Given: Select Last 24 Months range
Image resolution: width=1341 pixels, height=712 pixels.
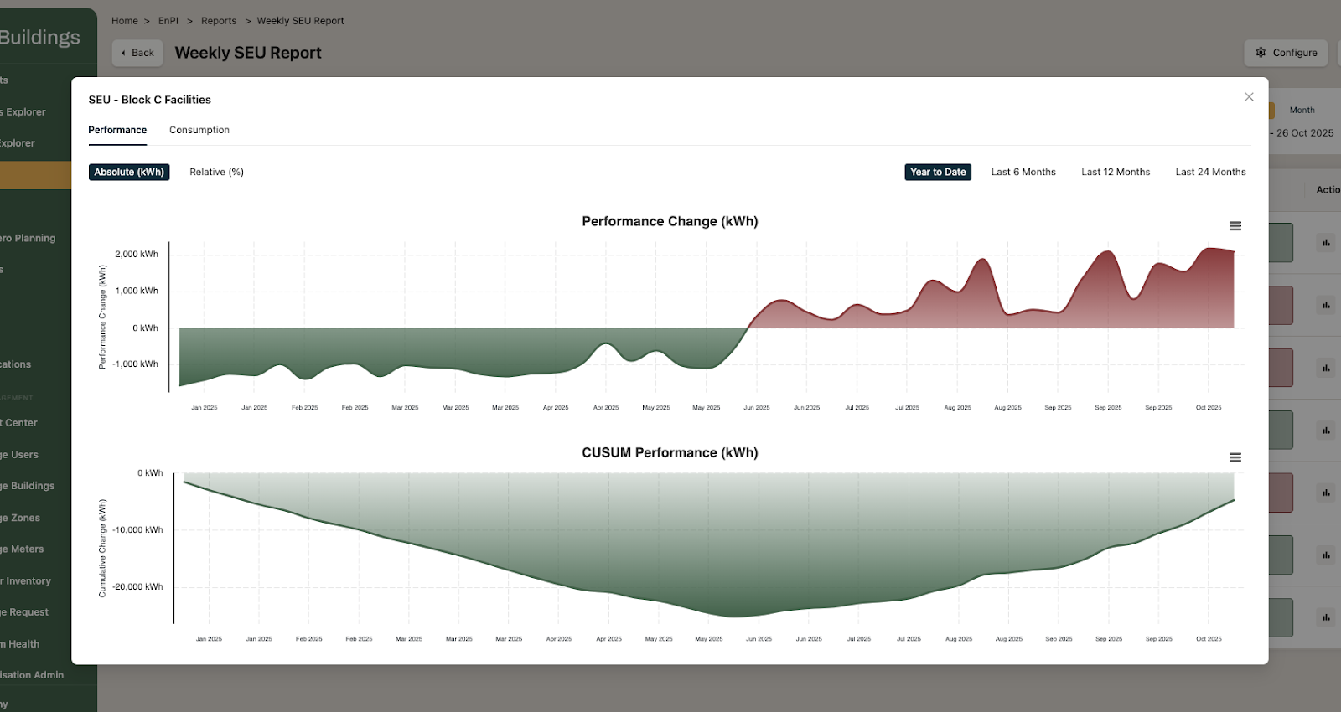Looking at the screenshot, I should (x=1210, y=172).
